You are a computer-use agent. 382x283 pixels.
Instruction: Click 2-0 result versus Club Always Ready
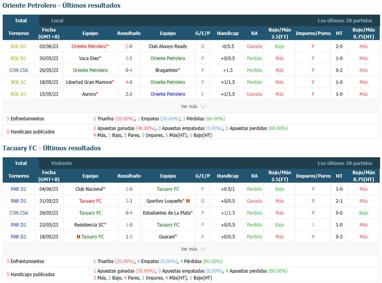[x=129, y=46]
